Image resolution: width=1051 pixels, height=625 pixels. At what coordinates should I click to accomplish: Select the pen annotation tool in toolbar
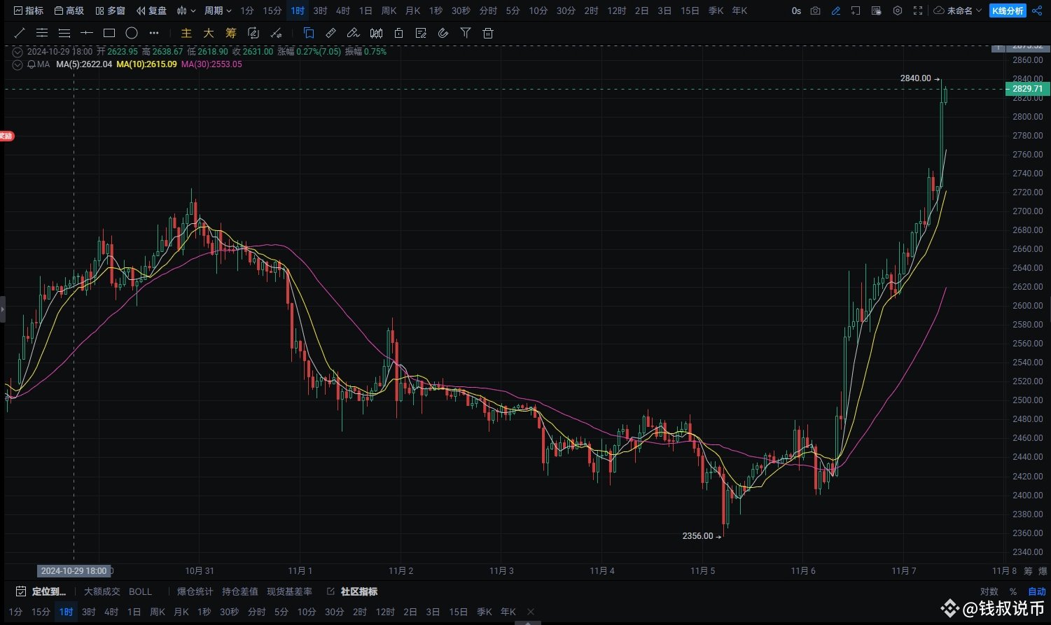[354, 33]
